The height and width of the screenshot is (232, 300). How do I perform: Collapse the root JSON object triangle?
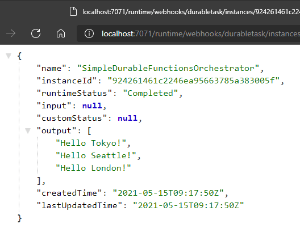coord(9,56)
